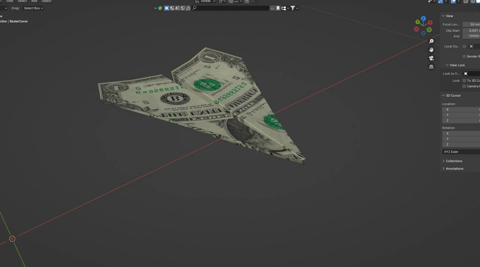Enable the Local Camera checkbox
480x267 pixels.
(x=464, y=46)
